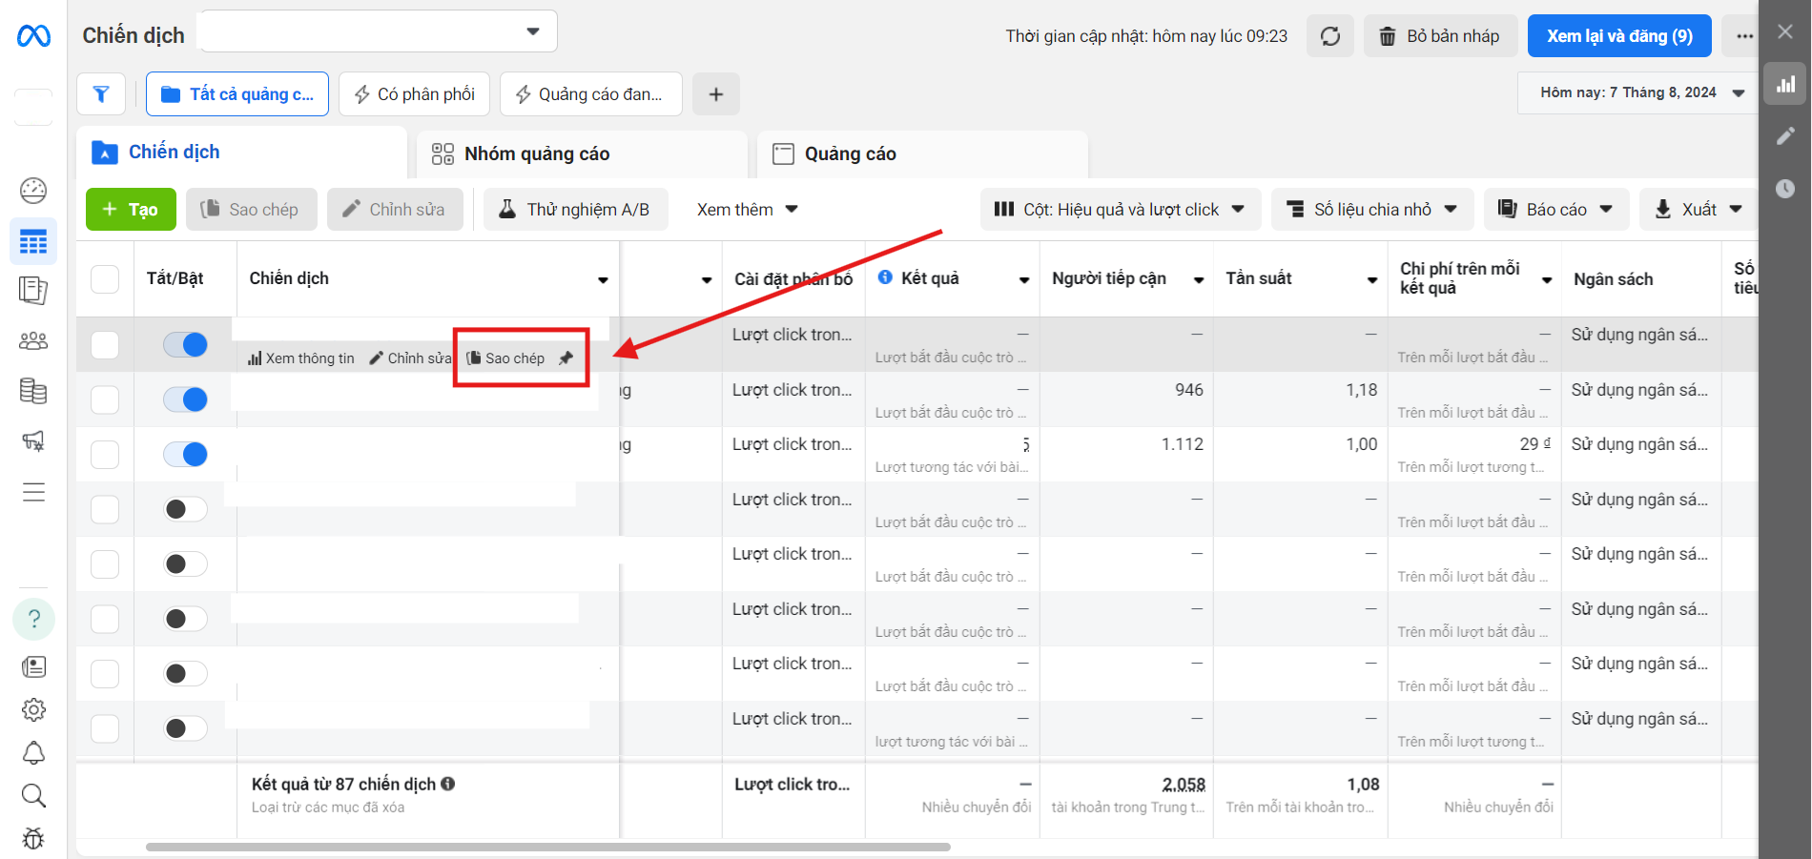Screen dimensions: 1812x859
Task: Turn on the last visible campaign toggle
Action: coord(185,728)
